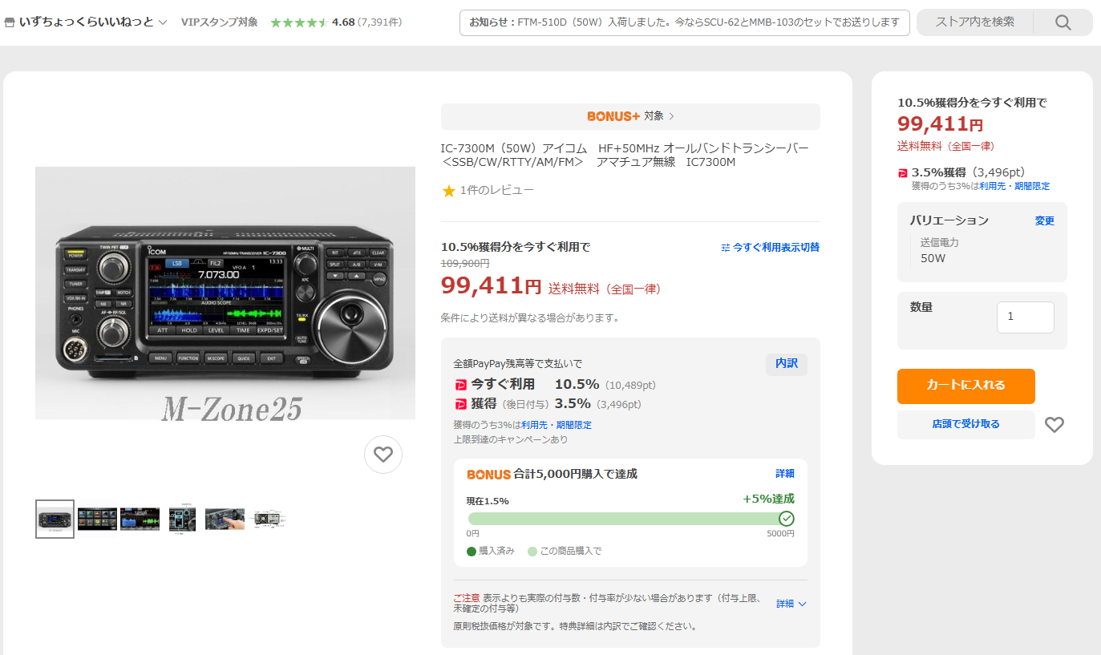Open 利用先・期間限定 link in payment box
Screen dimensions: 1101x655
[x=557, y=425]
